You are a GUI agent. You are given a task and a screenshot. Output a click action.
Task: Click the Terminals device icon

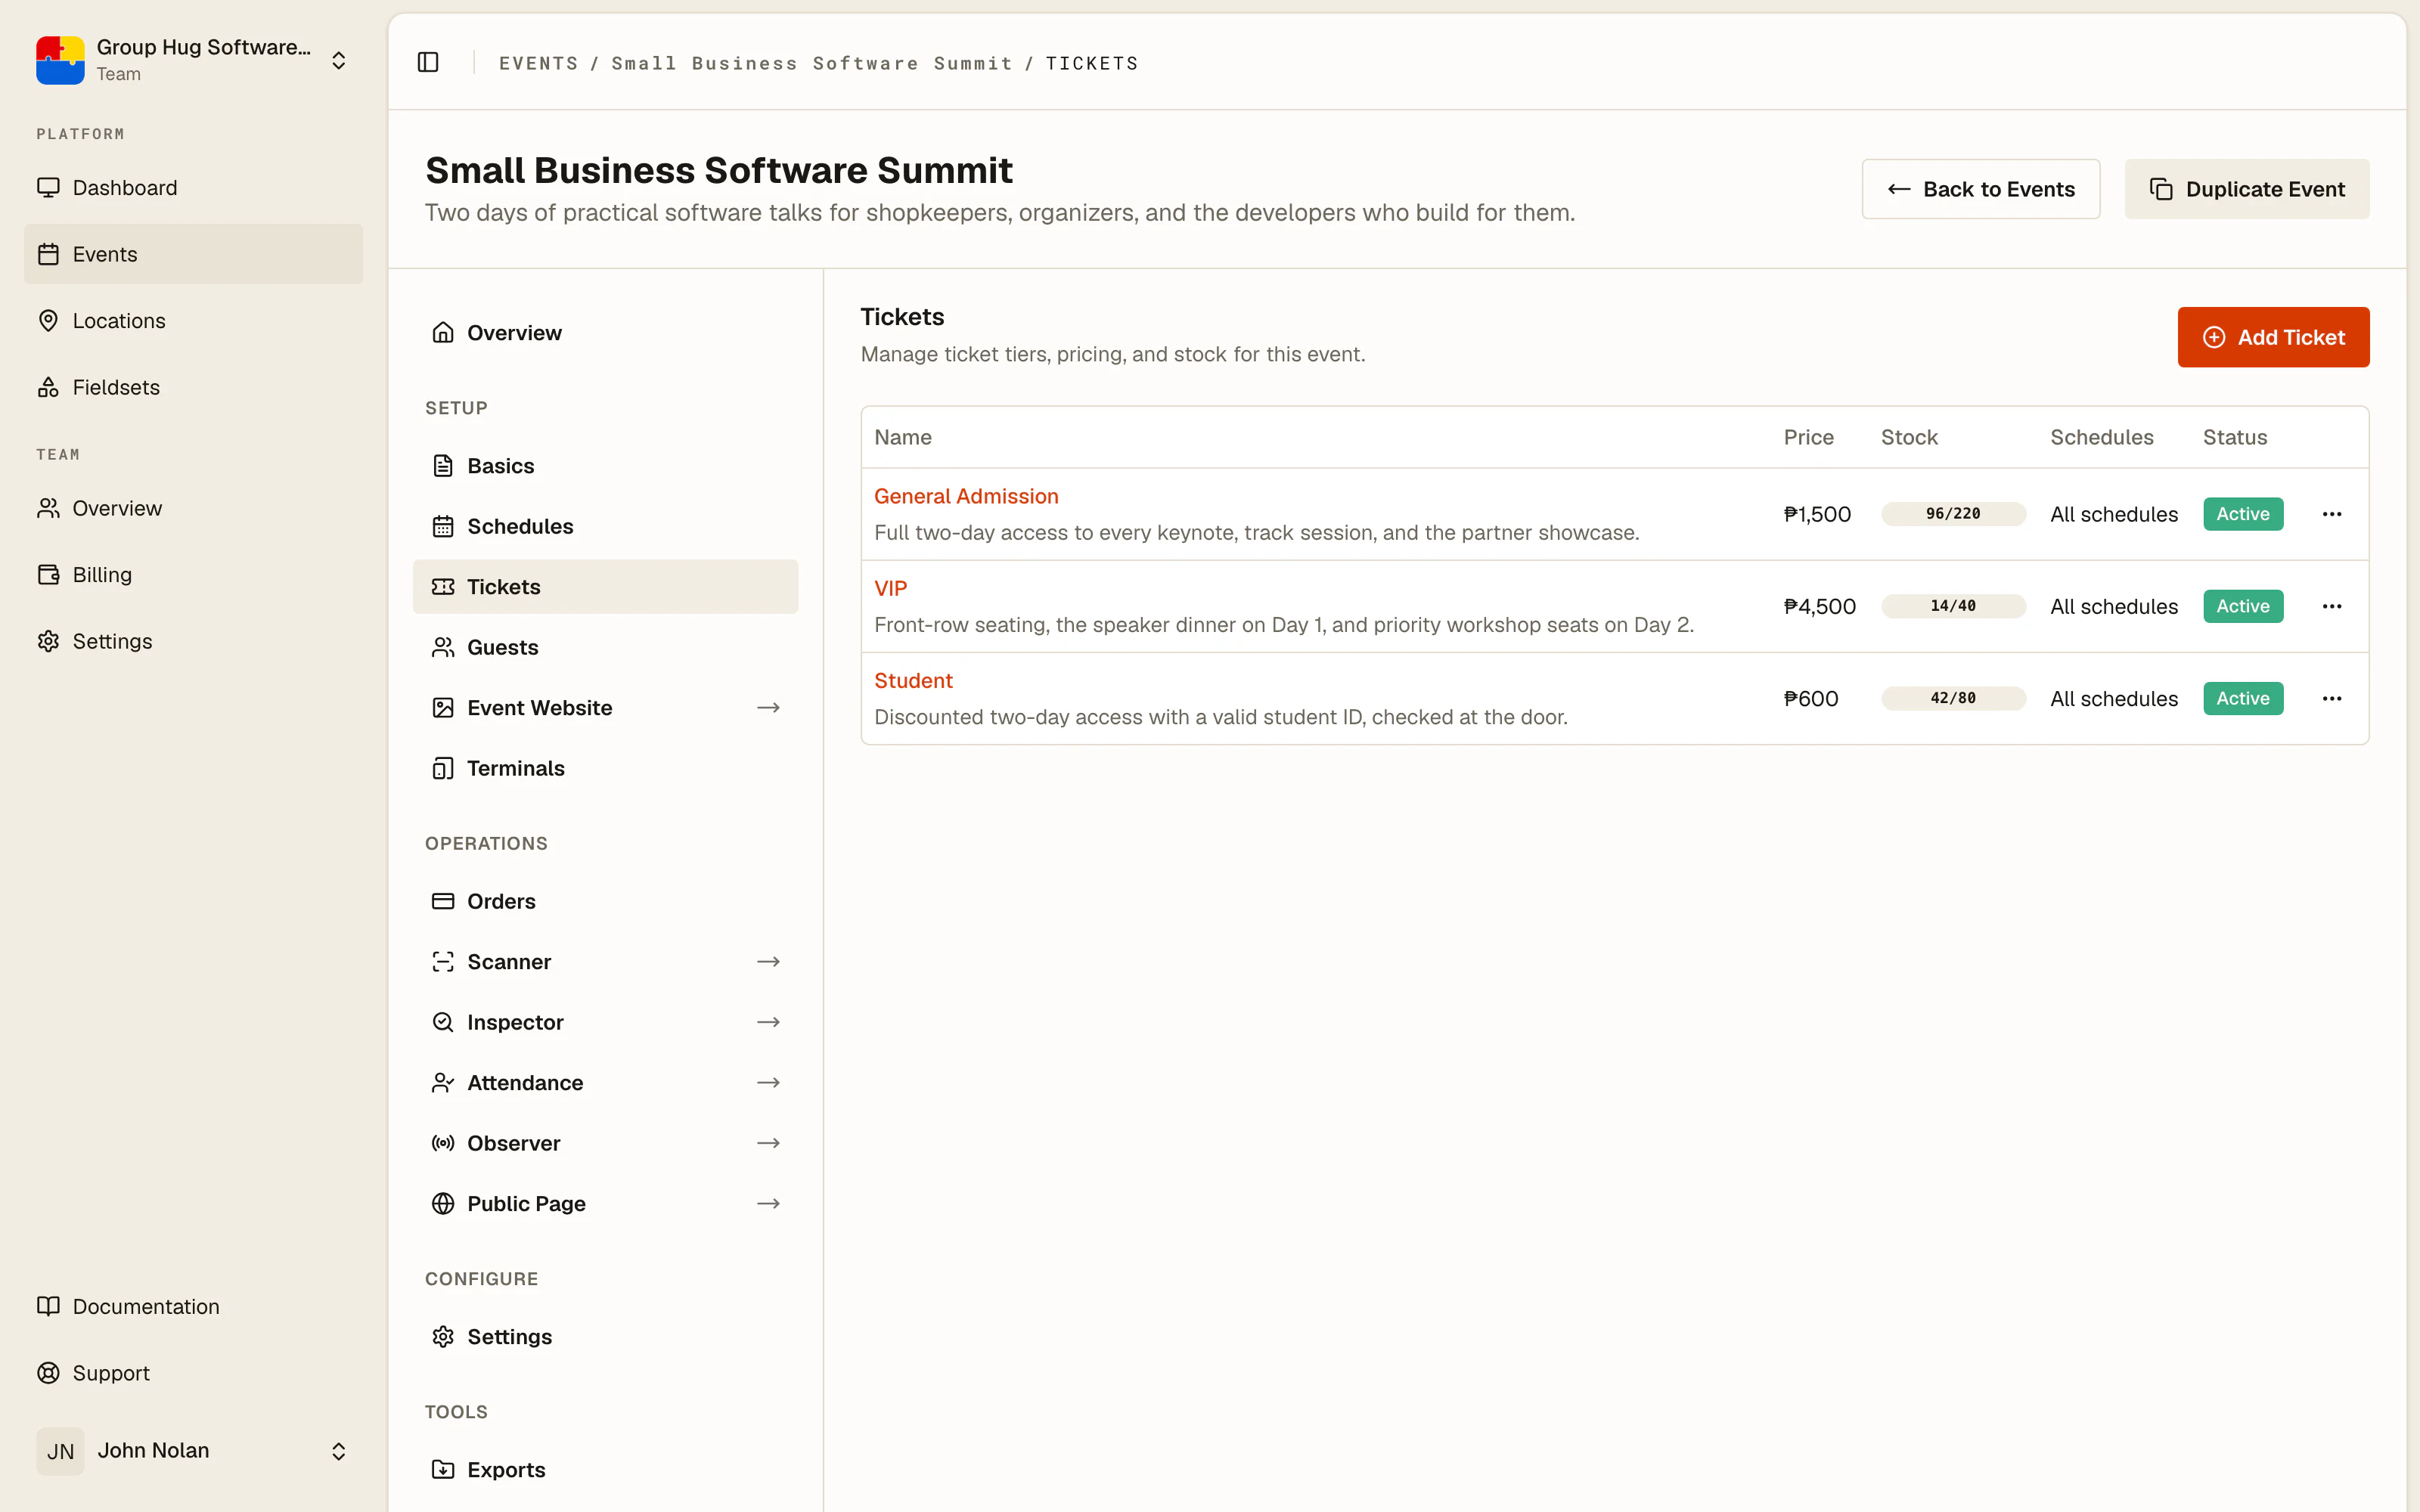(x=443, y=768)
